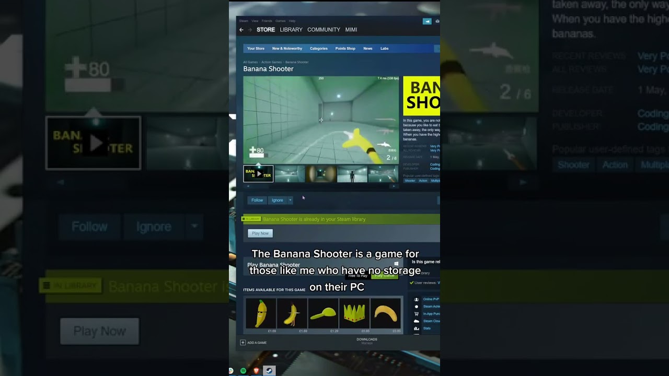Open the announcements megaphone icon
The width and height of the screenshot is (669, 376).
427,21
